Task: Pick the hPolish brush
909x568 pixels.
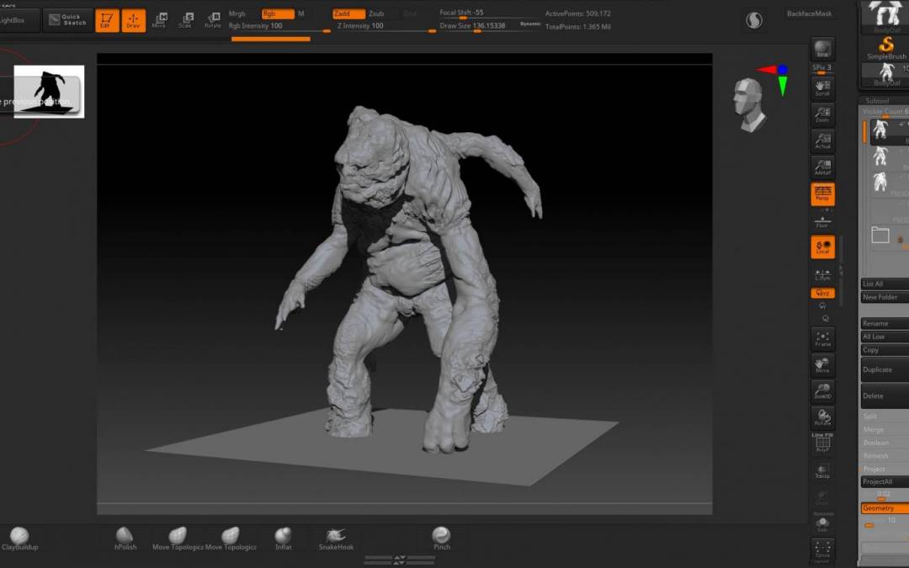Action: [125, 537]
